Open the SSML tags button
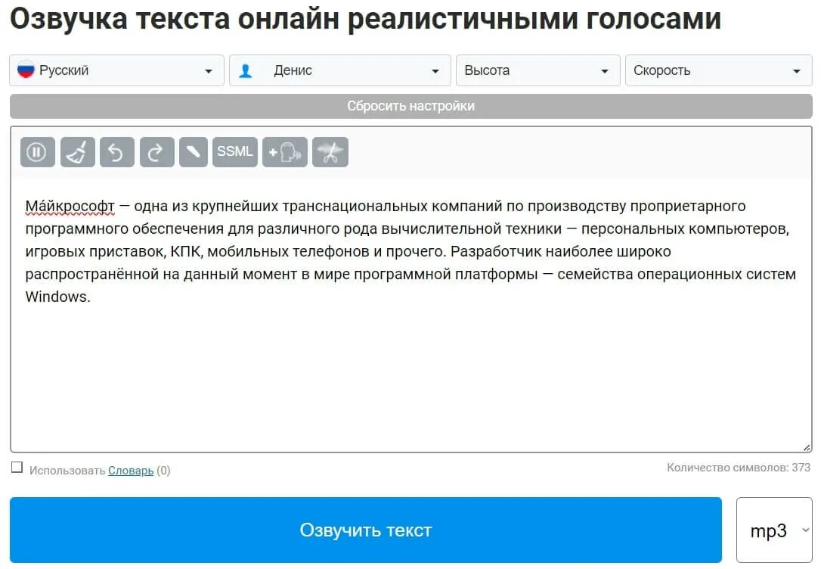Viewport: 821px width, 569px height. point(235,152)
